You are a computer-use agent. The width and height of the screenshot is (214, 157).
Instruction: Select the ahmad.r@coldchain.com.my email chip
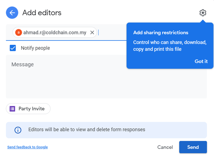pos(55,32)
